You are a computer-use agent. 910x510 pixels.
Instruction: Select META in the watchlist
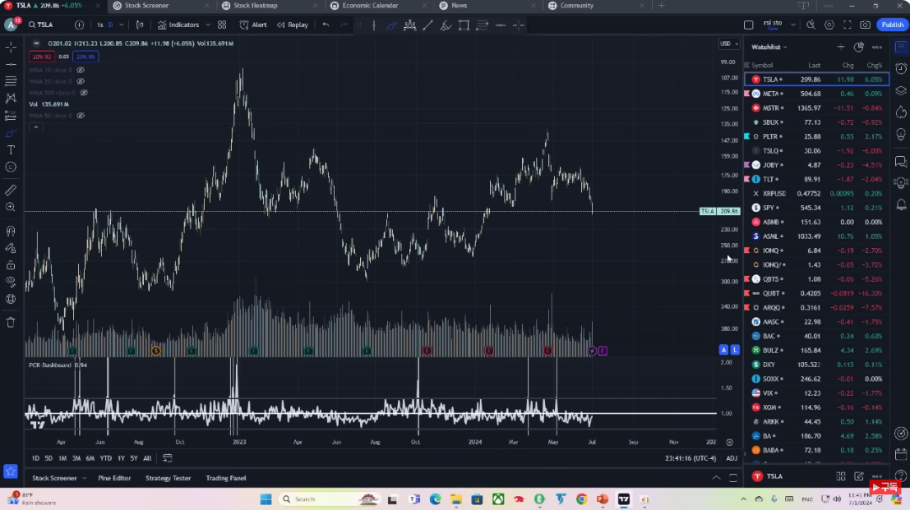(816, 94)
